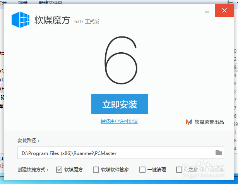Click the 软媒魔方 blue cube logo

click(21, 20)
